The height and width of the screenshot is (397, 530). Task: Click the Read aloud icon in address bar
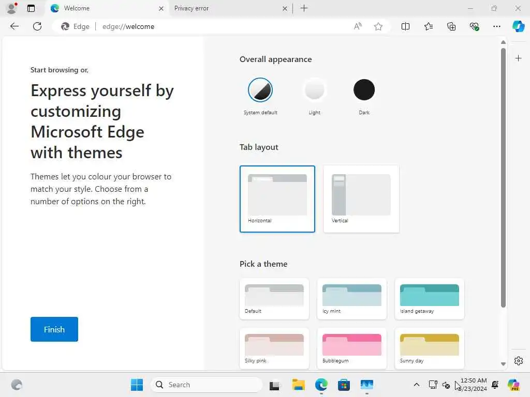[x=358, y=26]
